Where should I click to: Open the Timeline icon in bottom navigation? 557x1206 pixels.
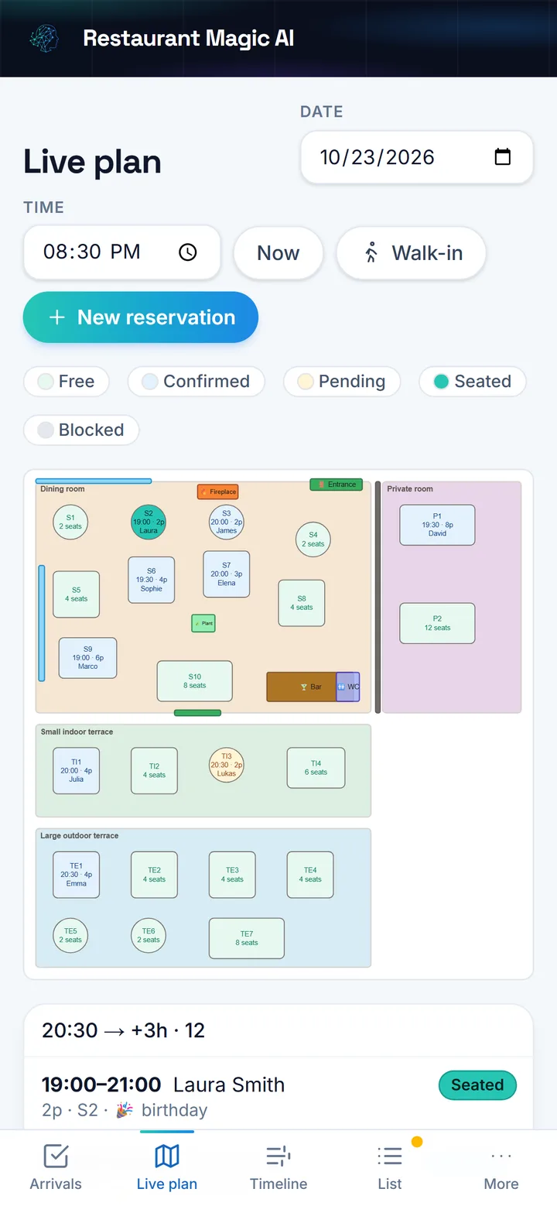click(278, 1156)
